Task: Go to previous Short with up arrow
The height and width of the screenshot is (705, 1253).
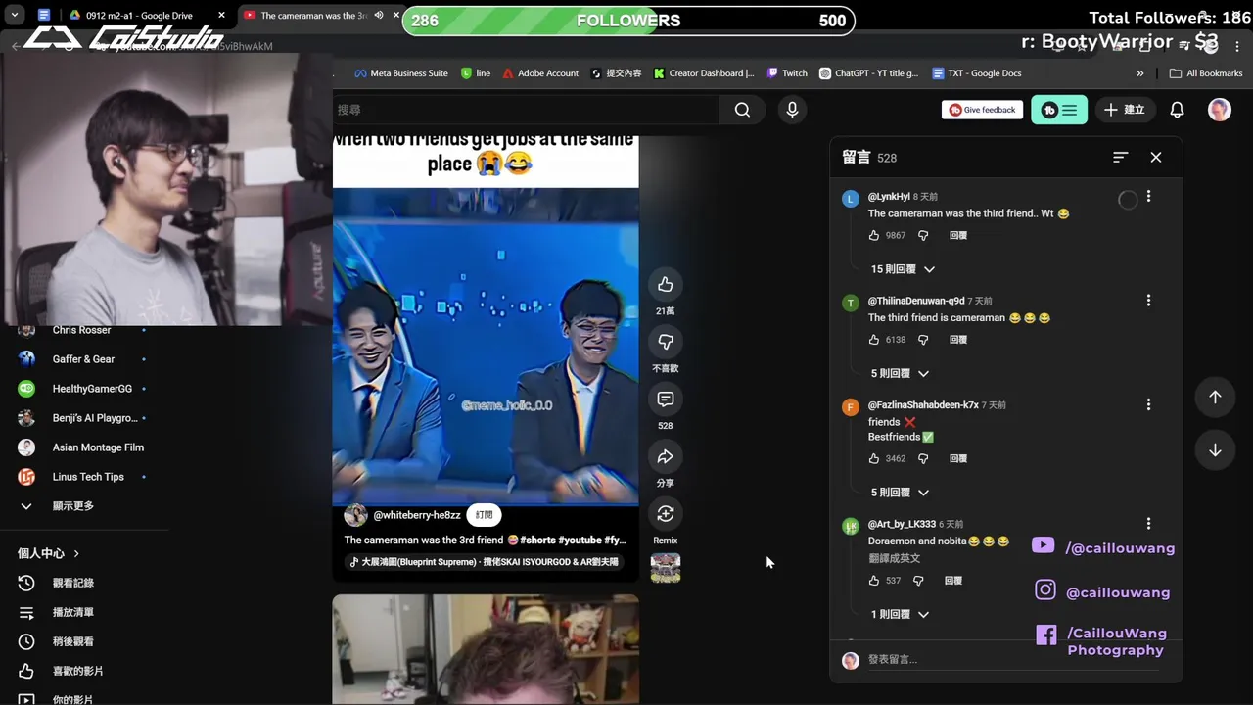Action: [x=1215, y=397]
